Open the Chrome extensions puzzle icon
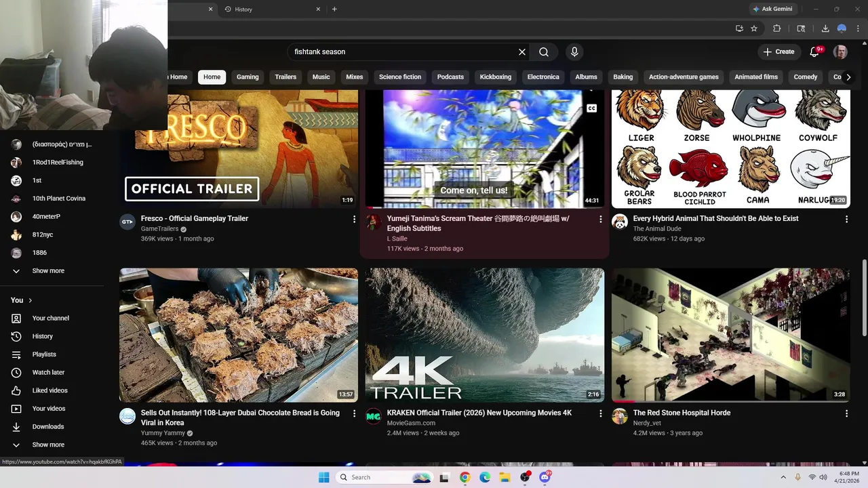Image resolution: width=868 pixels, height=488 pixels. 777,28
